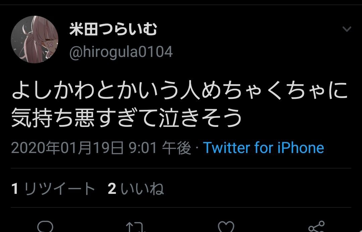View the 2 いいね list
This screenshot has height=232, width=362.
coord(136,188)
